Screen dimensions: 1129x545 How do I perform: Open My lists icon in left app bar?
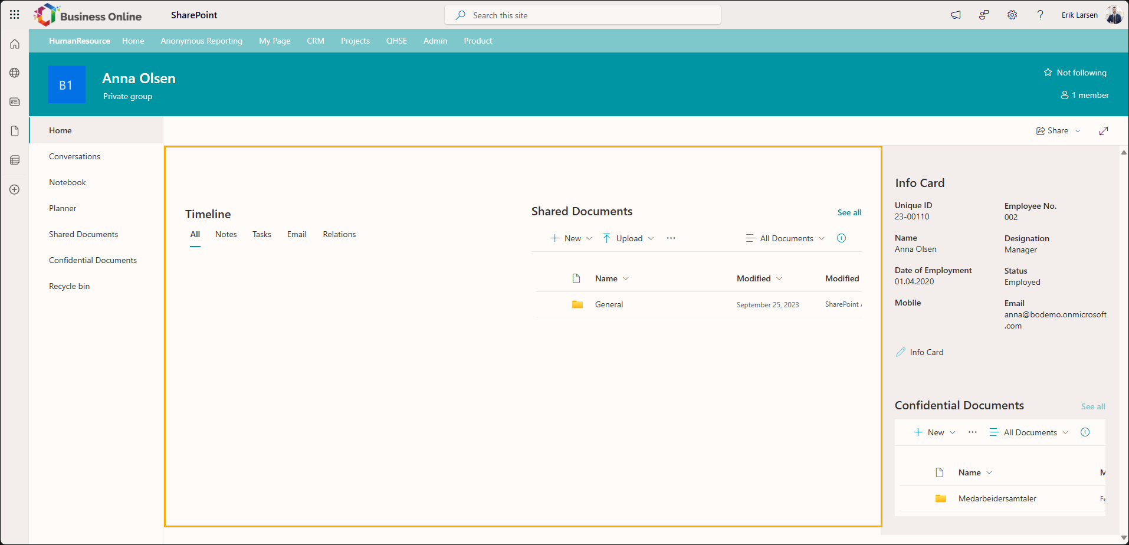pos(15,160)
